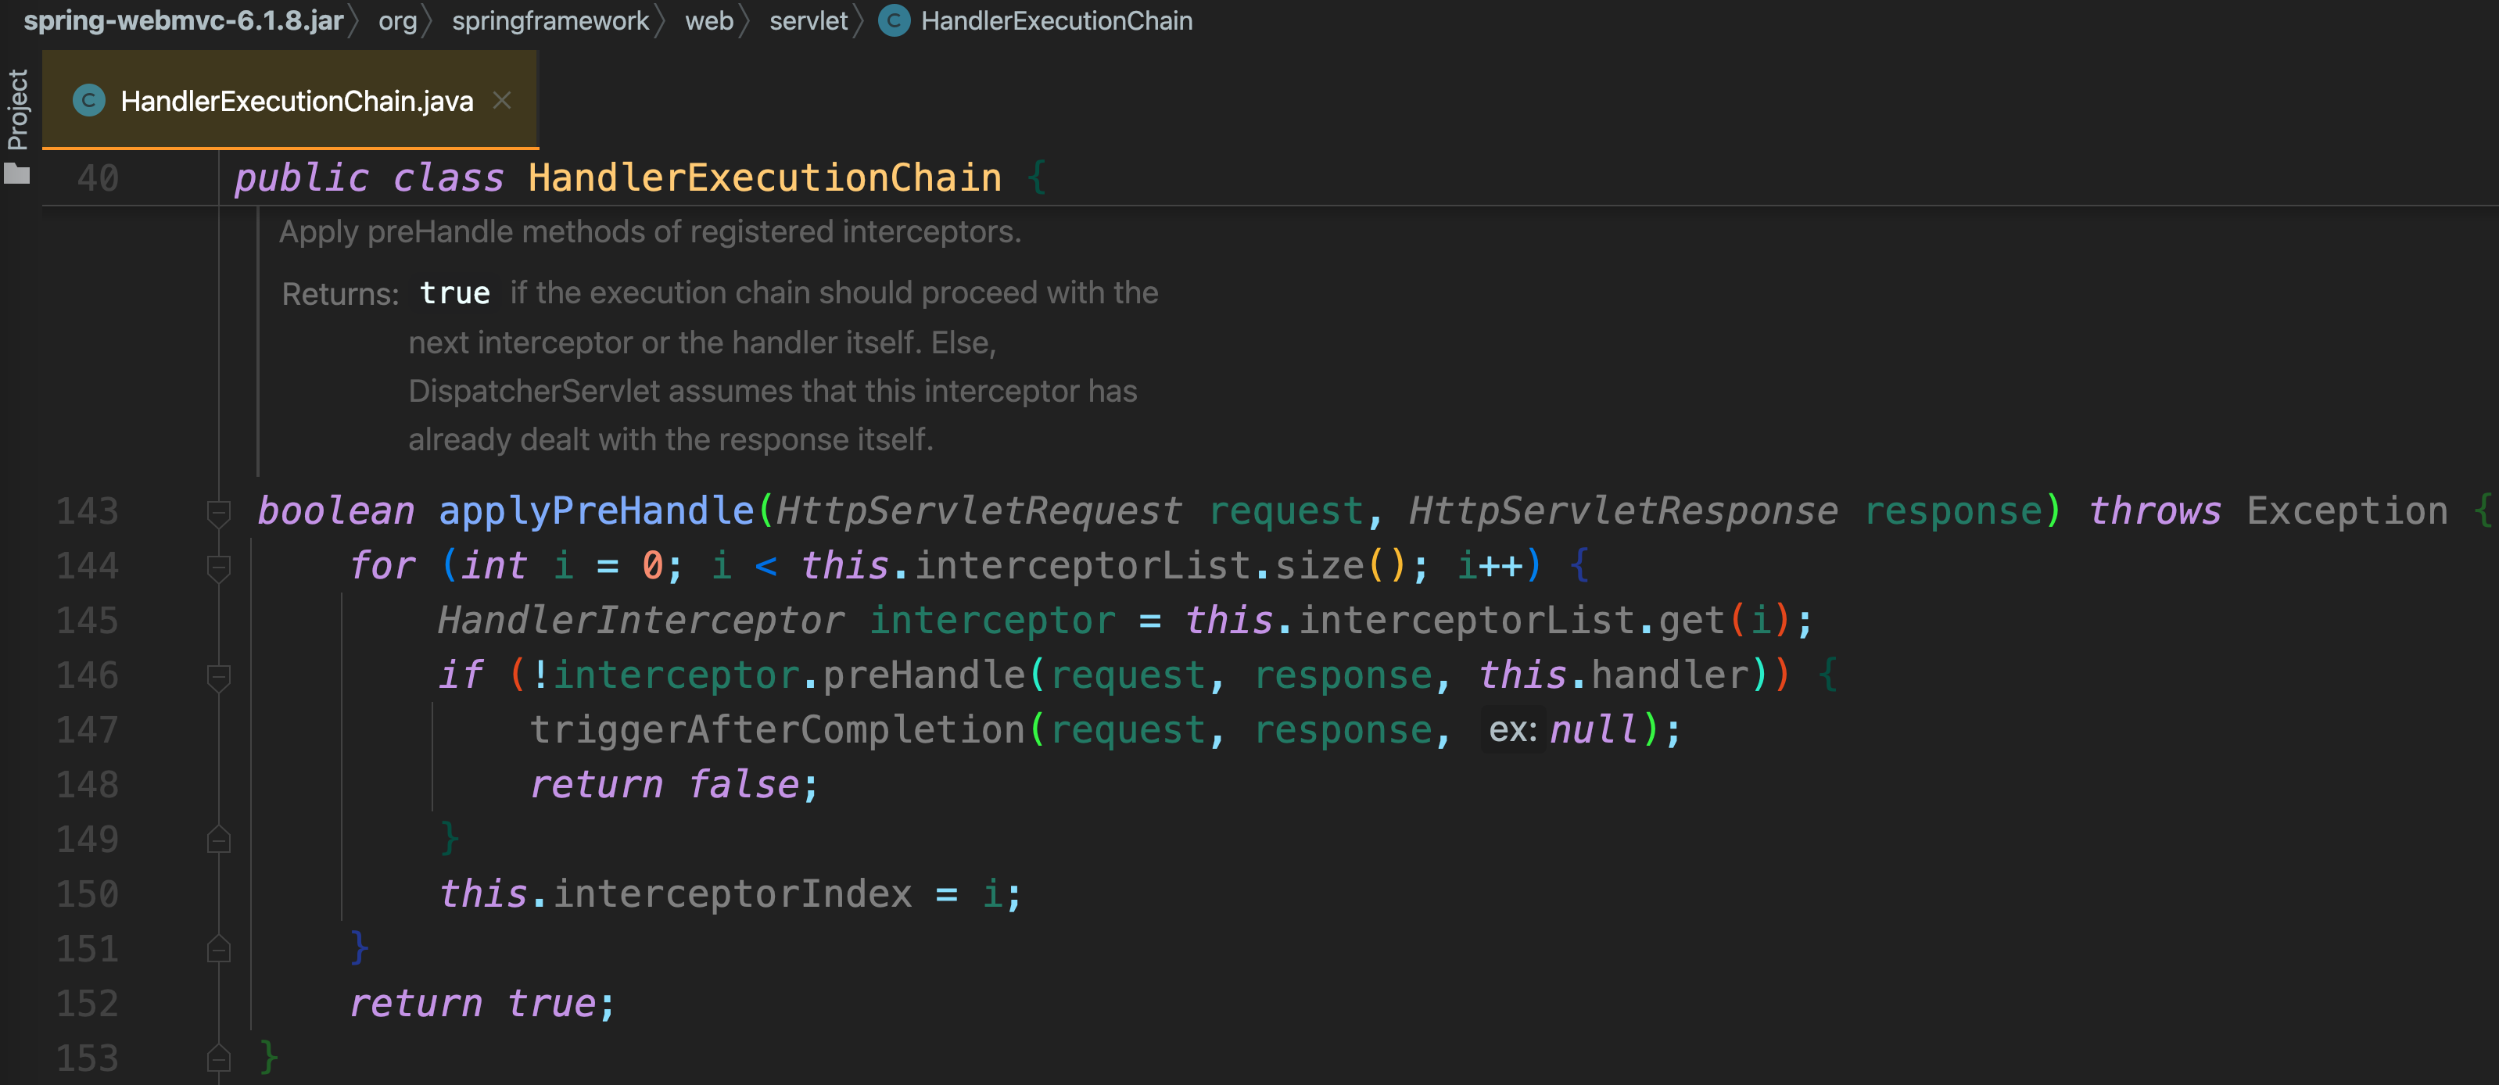Image resolution: width=2499 pixels, height=1085 pixels.
Task: Click the folder icon below the Project label
Action: coord(17,174)
